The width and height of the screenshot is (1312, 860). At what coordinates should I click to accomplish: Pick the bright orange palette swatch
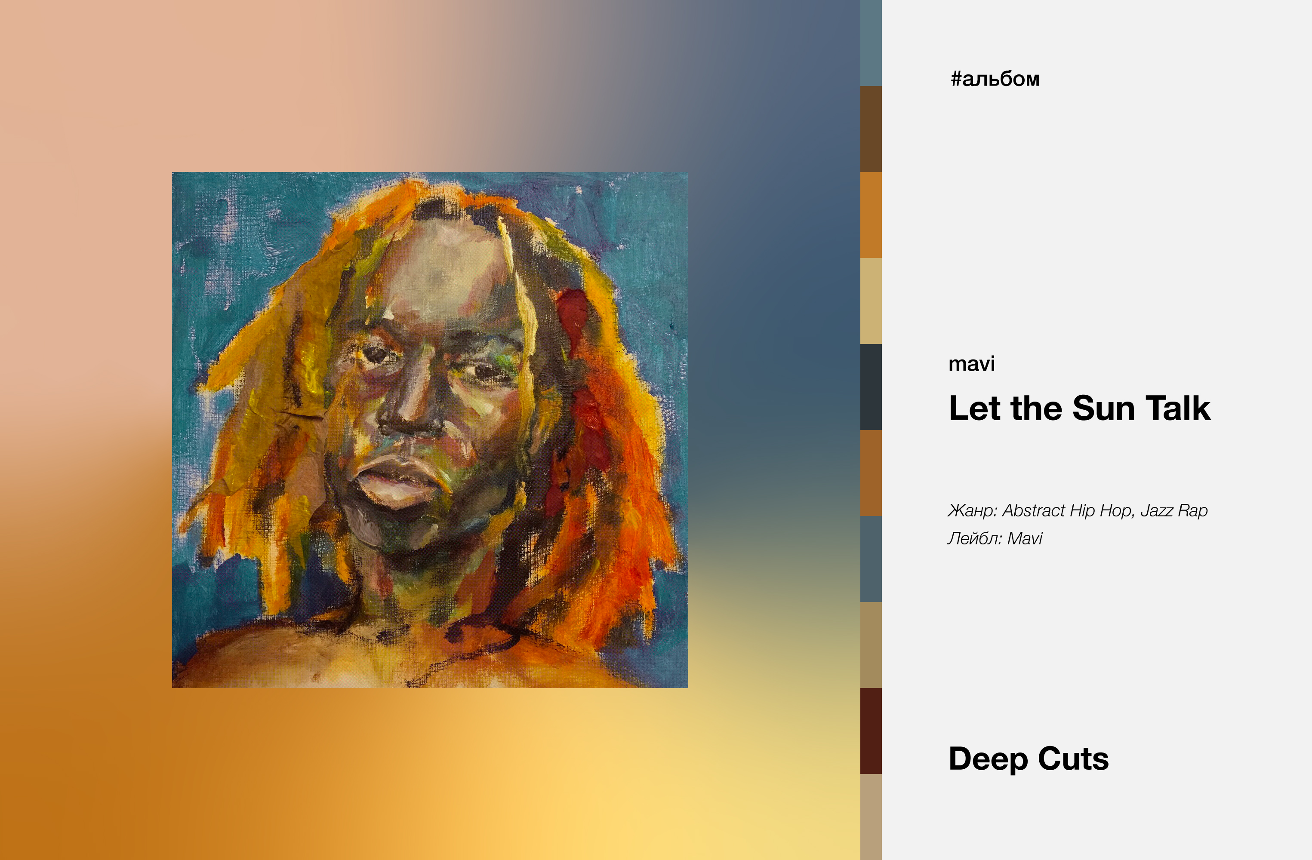[x=871, y=215]
